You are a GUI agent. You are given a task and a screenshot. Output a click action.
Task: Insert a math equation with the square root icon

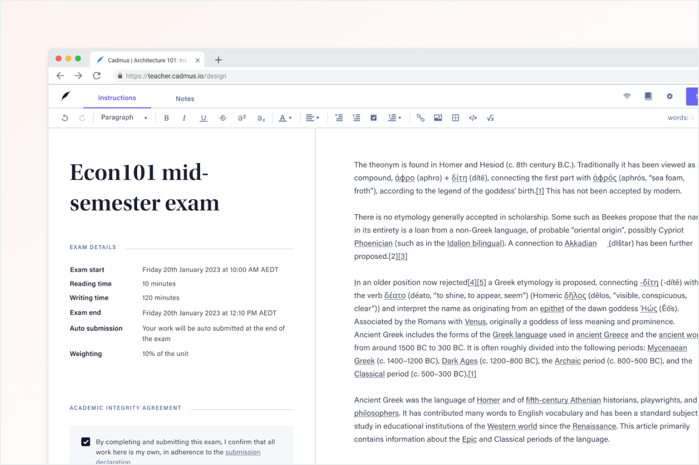pyautogui.click(x=490, y=118)
